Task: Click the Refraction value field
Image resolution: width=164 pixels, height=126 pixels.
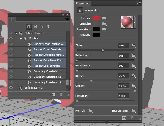Action: 124,96
